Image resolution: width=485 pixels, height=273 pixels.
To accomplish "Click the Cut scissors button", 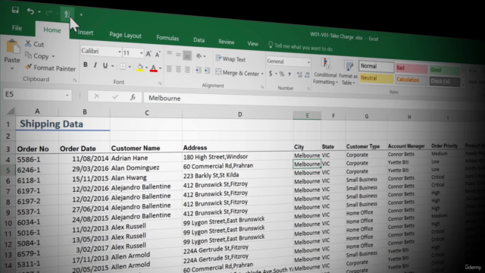I will [34, 44].
